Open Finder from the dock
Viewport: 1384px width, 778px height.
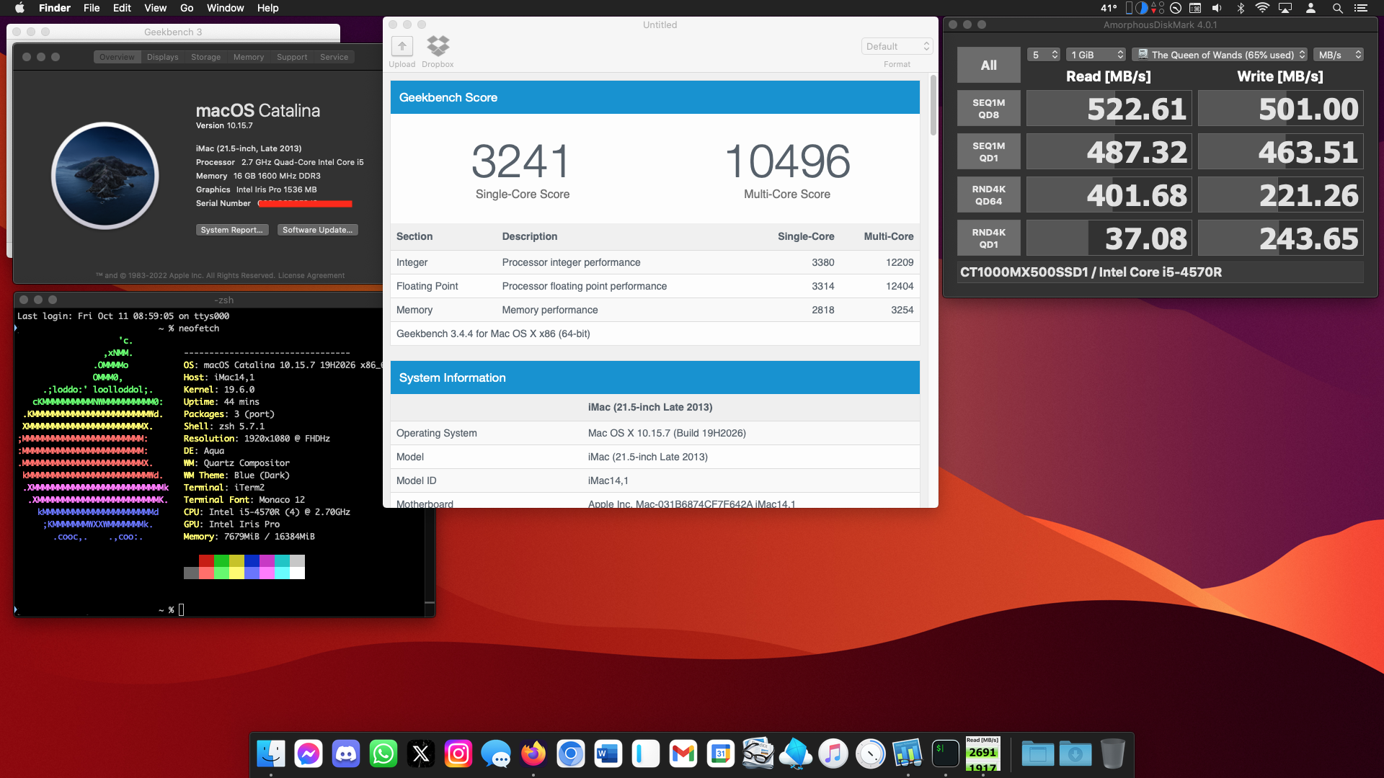(x=271, y=754)
